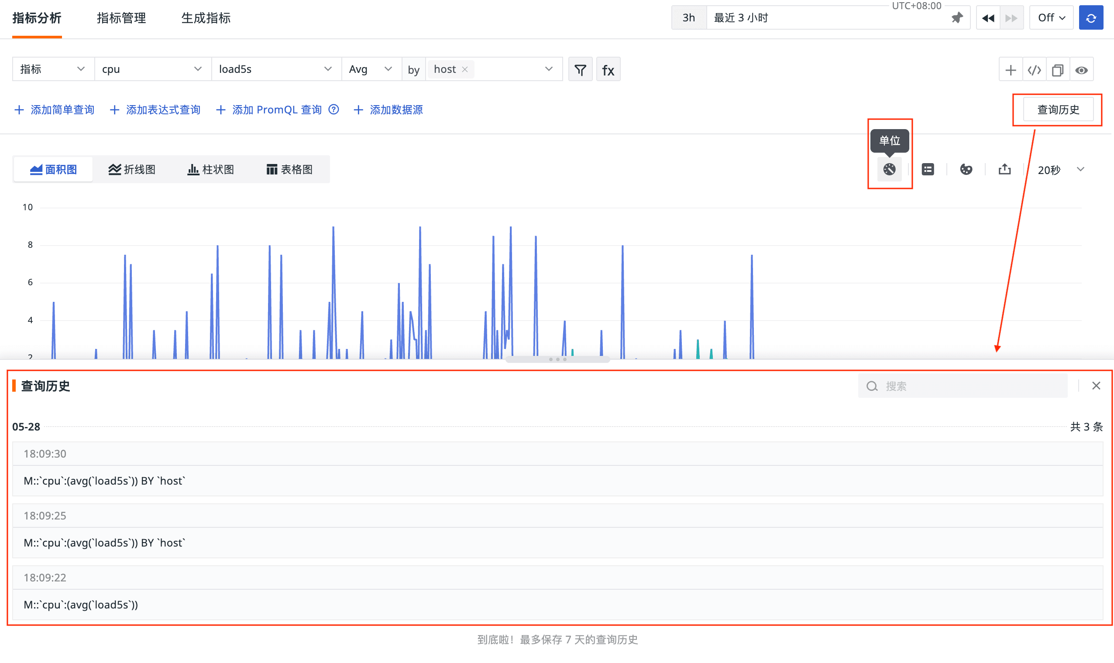Select the 折线图 chart tab
The width and height of the screenshot is (1114, 663).
point(132,169)
